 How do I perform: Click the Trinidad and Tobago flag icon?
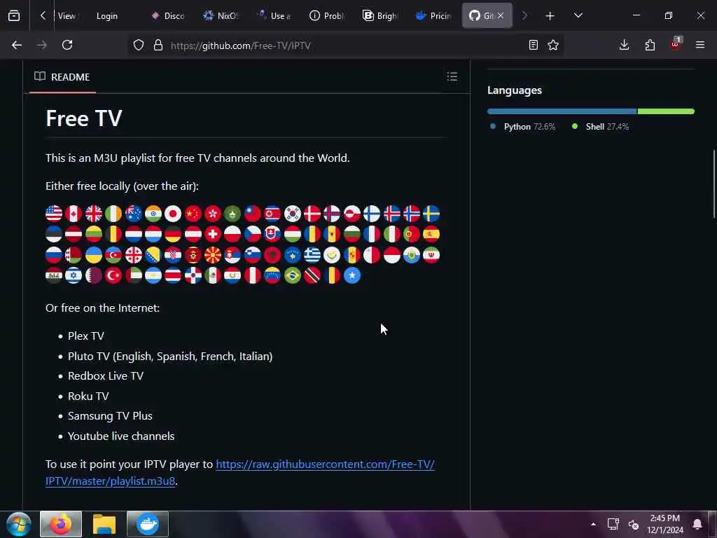(x=312, y=275)
